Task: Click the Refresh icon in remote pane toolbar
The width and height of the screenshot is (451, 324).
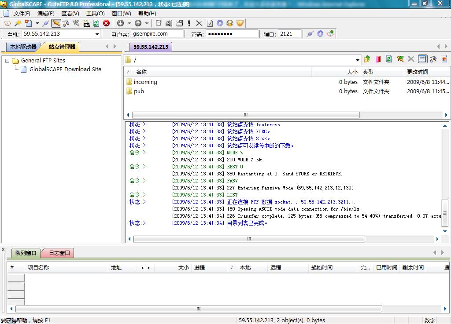Action: pos(389,59)
